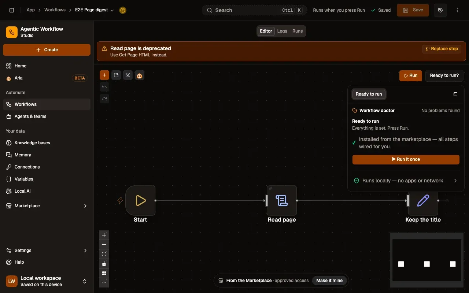
Task: Click the canvas minimap preview
Action: pyautogui.click(x=427, y=260)
